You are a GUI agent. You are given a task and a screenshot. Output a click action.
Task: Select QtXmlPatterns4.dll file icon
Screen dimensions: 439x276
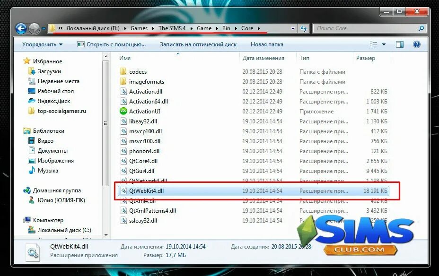[123, 211]
